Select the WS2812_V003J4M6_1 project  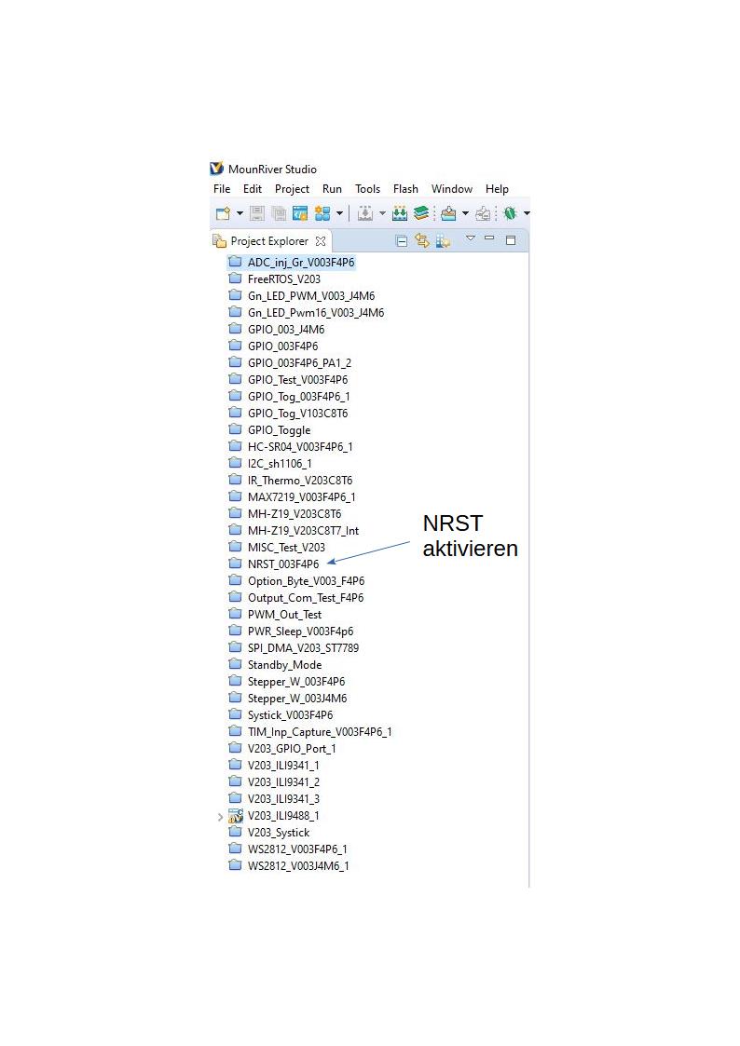tap(298, 866)
